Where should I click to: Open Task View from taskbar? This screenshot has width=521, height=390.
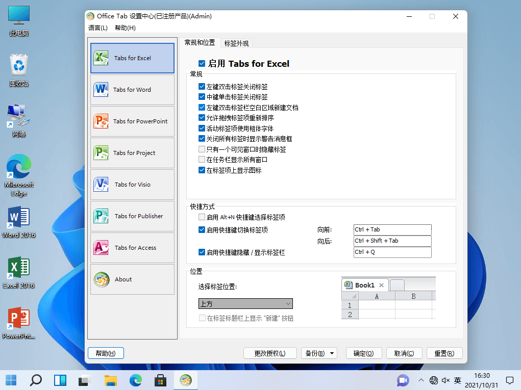pos(85,380)
